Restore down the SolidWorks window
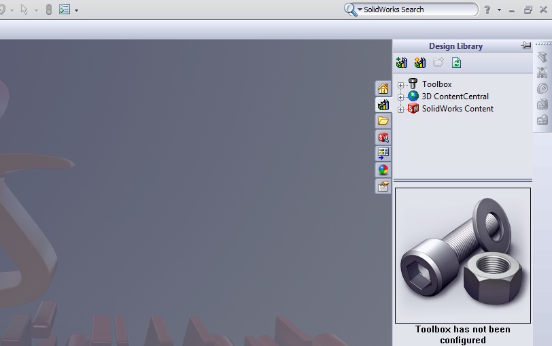 point(528,10)
